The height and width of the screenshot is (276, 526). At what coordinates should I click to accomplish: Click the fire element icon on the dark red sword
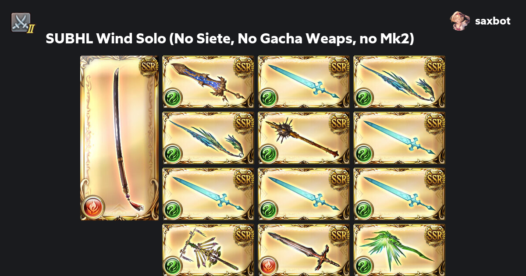click(x=268, y=265)
